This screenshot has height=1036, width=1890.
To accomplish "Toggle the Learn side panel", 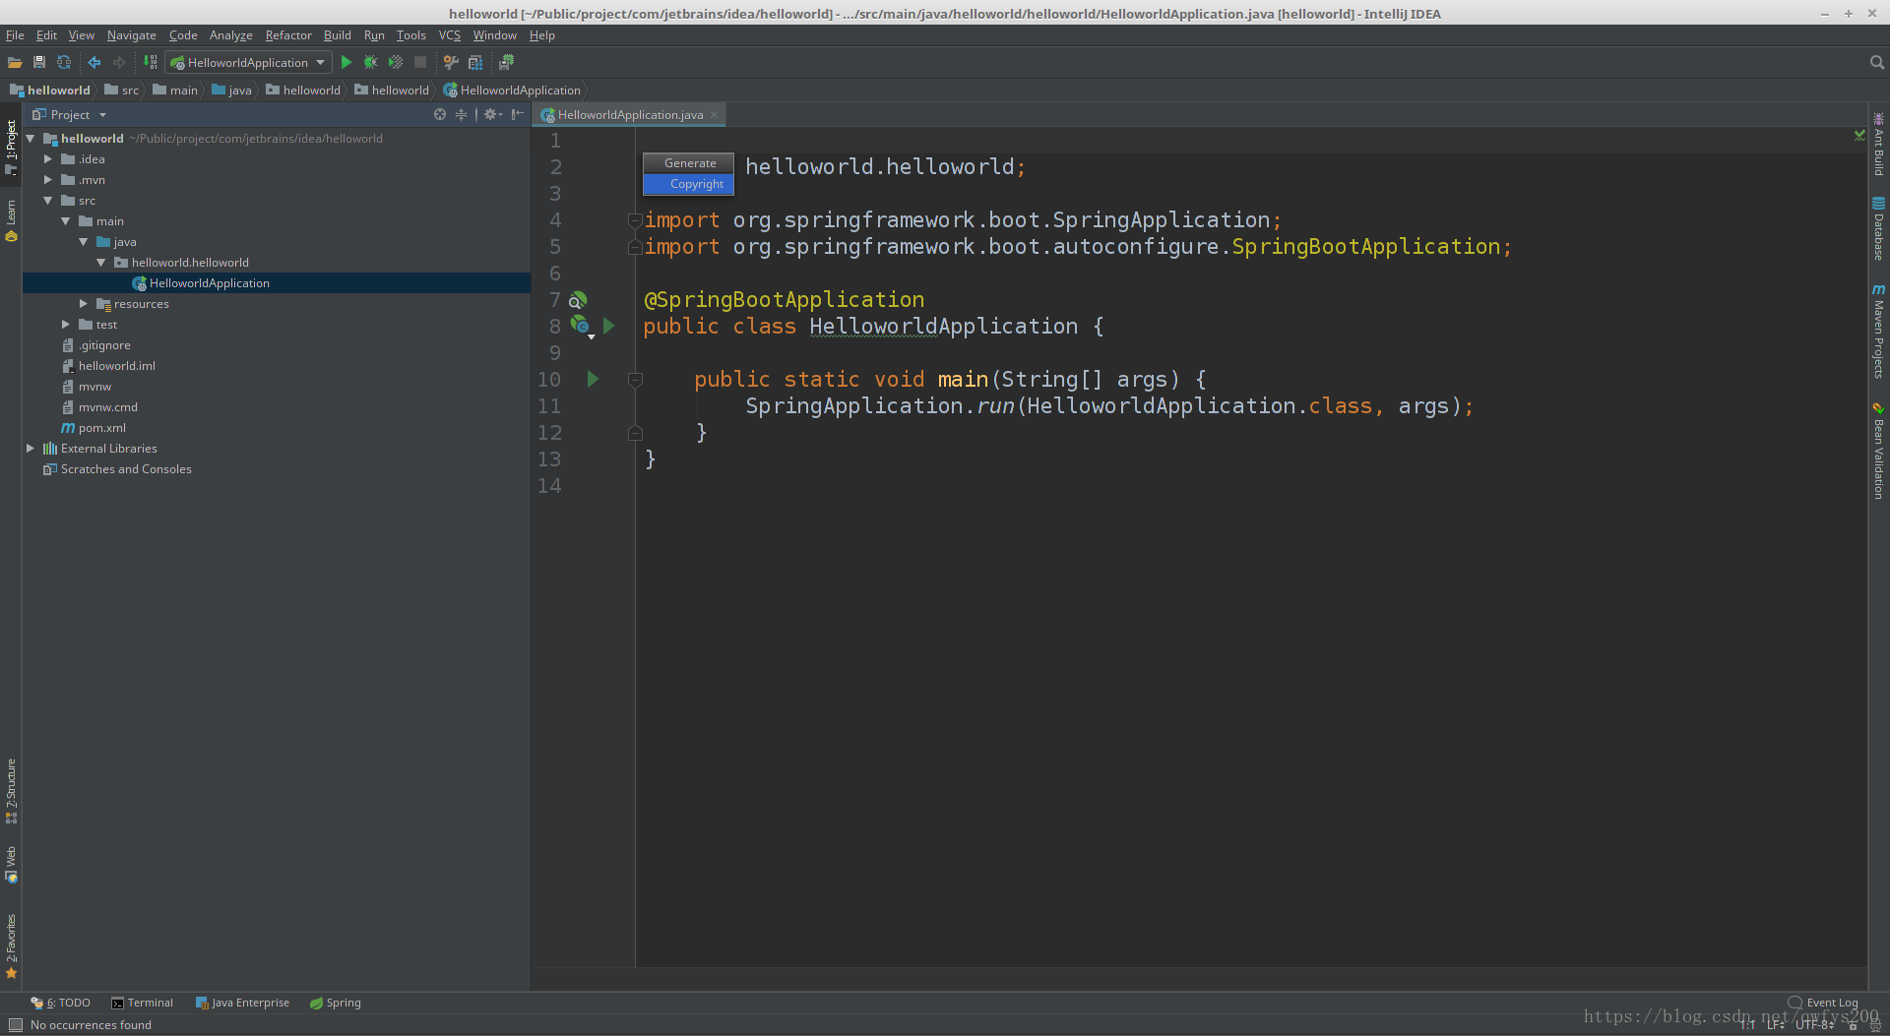I will [11, 220].
